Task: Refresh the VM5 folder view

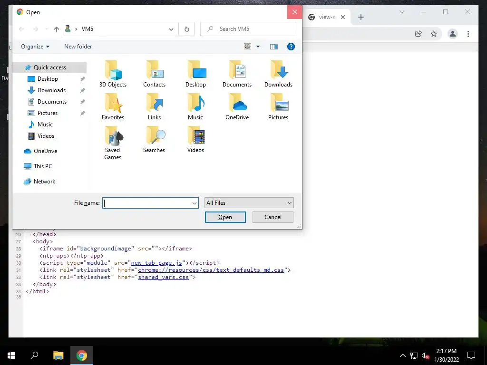Action: click(x=186, y=29)
